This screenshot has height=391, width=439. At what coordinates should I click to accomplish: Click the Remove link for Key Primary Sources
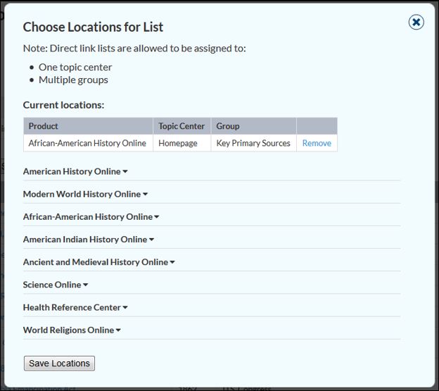coord(317,143)
